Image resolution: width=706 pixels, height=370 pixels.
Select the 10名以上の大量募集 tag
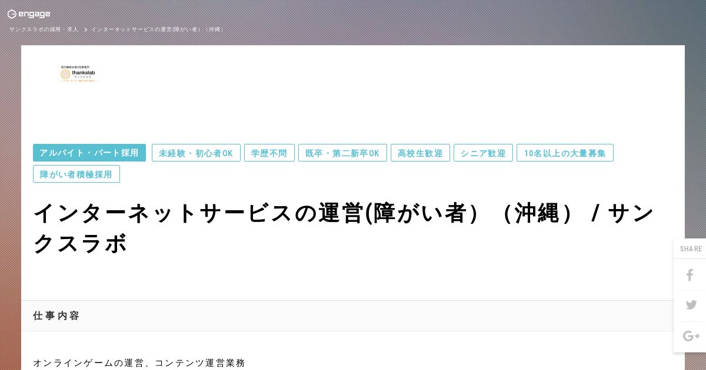565,153
